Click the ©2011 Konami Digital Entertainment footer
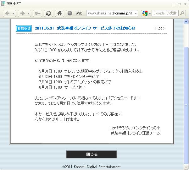 tap(92, 167)
